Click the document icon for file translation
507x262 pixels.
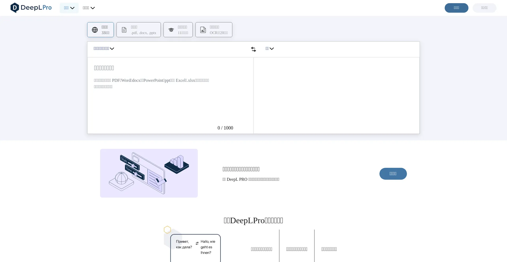(124, 30)
